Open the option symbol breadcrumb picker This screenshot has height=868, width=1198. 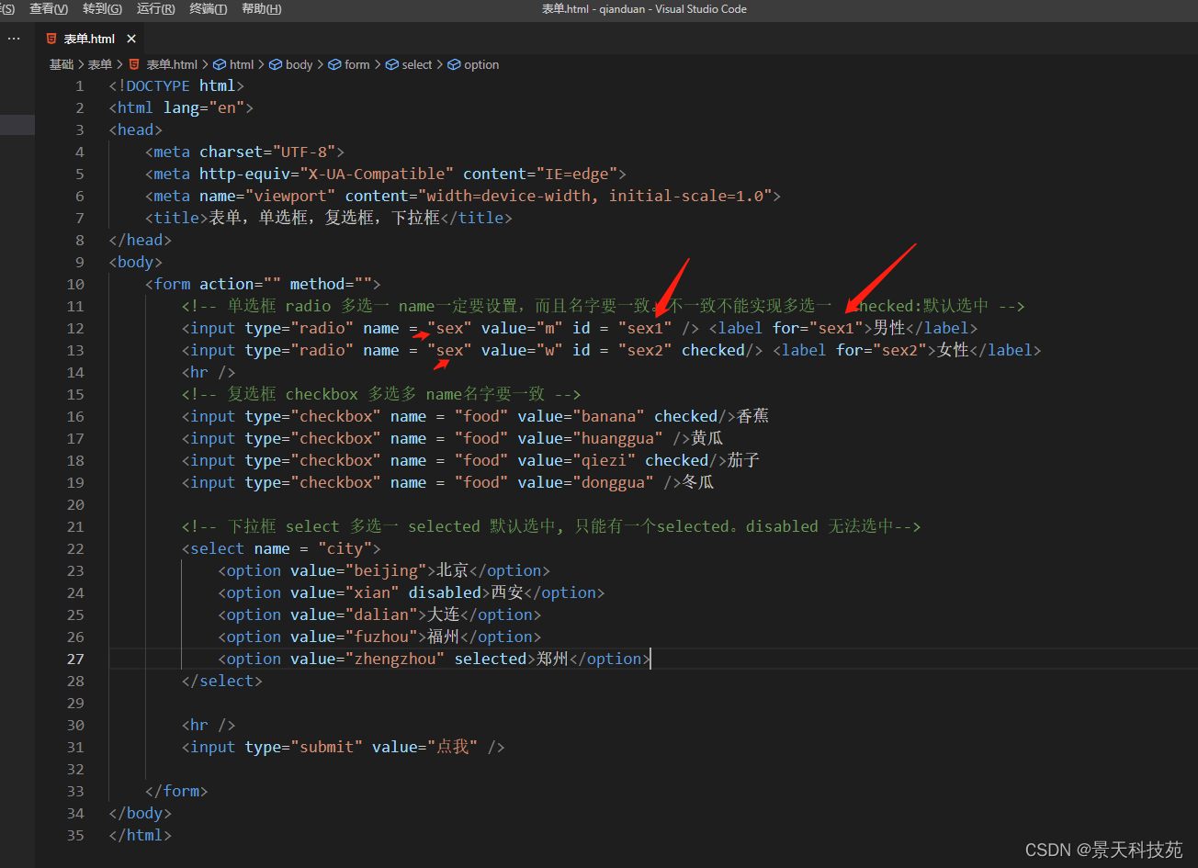(473, 64)
